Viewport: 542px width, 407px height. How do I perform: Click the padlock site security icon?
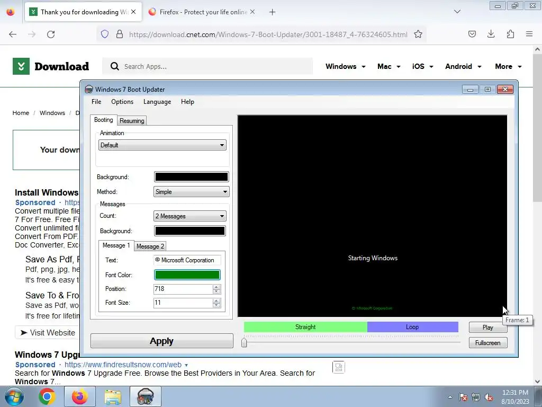(120, 34)
